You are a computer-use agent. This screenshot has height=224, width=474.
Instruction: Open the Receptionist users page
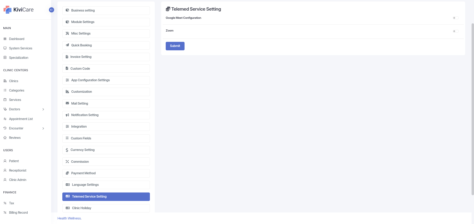18,170
